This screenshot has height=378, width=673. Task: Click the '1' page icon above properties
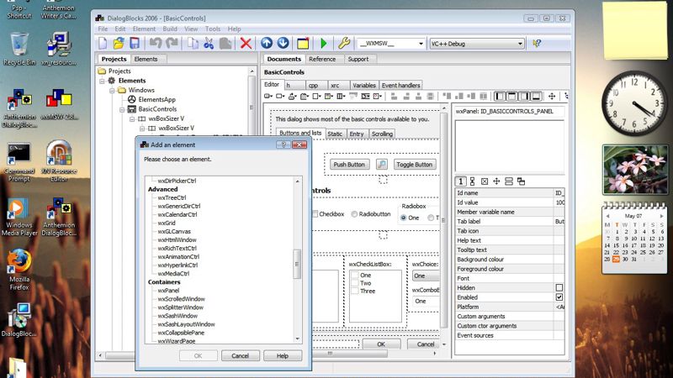click(x=460, y=181)
